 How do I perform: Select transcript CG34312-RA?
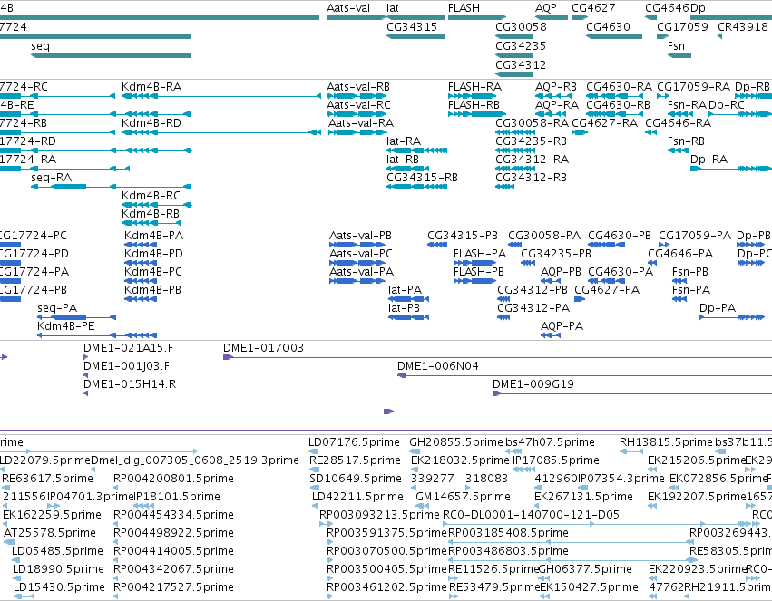pos(515,169)
